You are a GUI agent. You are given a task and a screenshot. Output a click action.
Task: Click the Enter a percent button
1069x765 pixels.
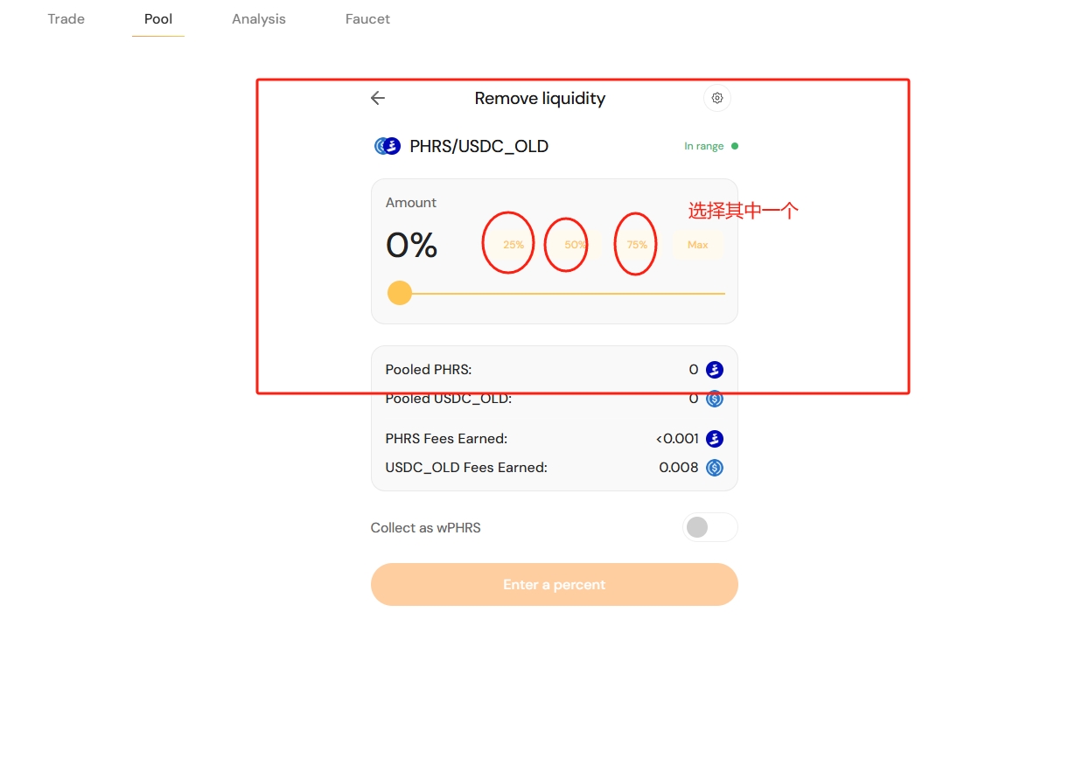click(554, 584)
